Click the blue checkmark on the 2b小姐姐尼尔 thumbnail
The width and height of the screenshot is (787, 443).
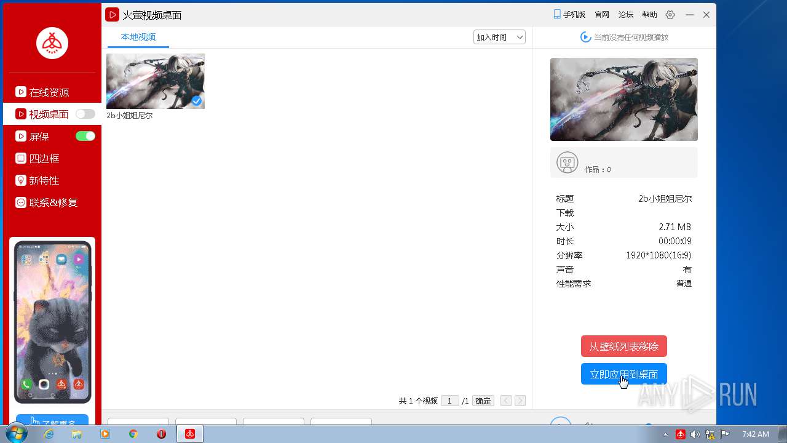pos(196,100)
